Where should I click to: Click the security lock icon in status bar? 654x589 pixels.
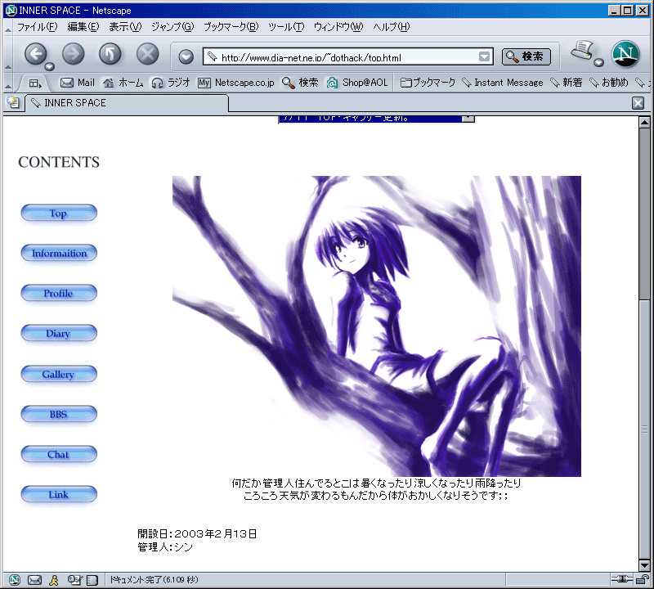642,579
